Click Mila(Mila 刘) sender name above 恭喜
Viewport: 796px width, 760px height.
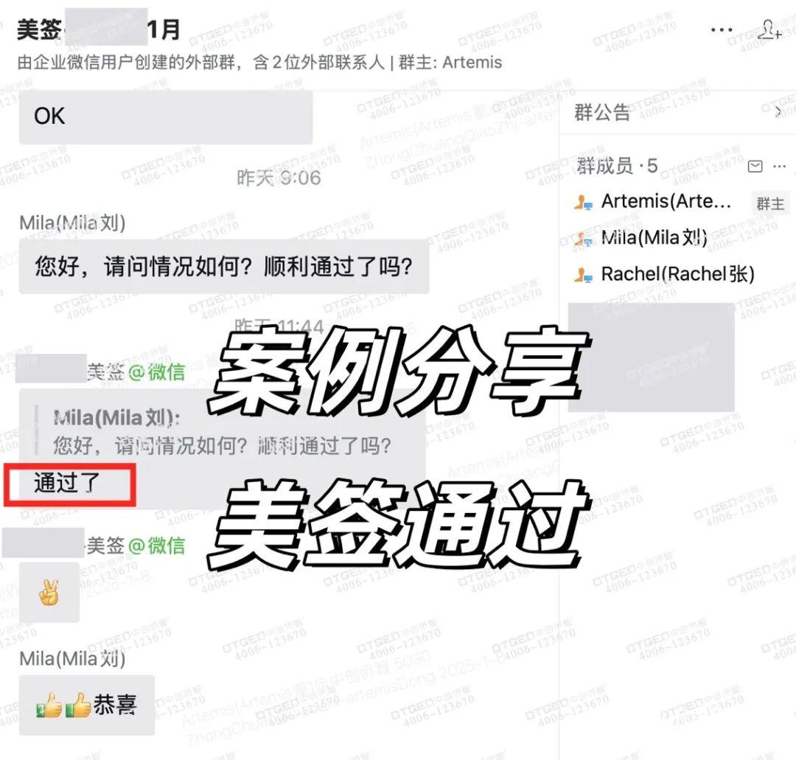click(72, 658)
